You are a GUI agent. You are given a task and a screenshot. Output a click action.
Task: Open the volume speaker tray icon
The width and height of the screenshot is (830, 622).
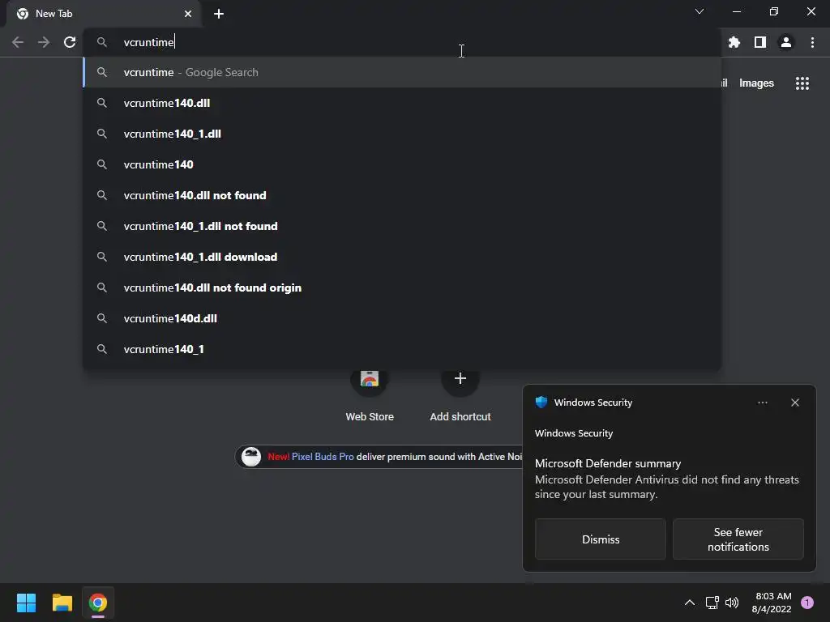click(732, 603)
